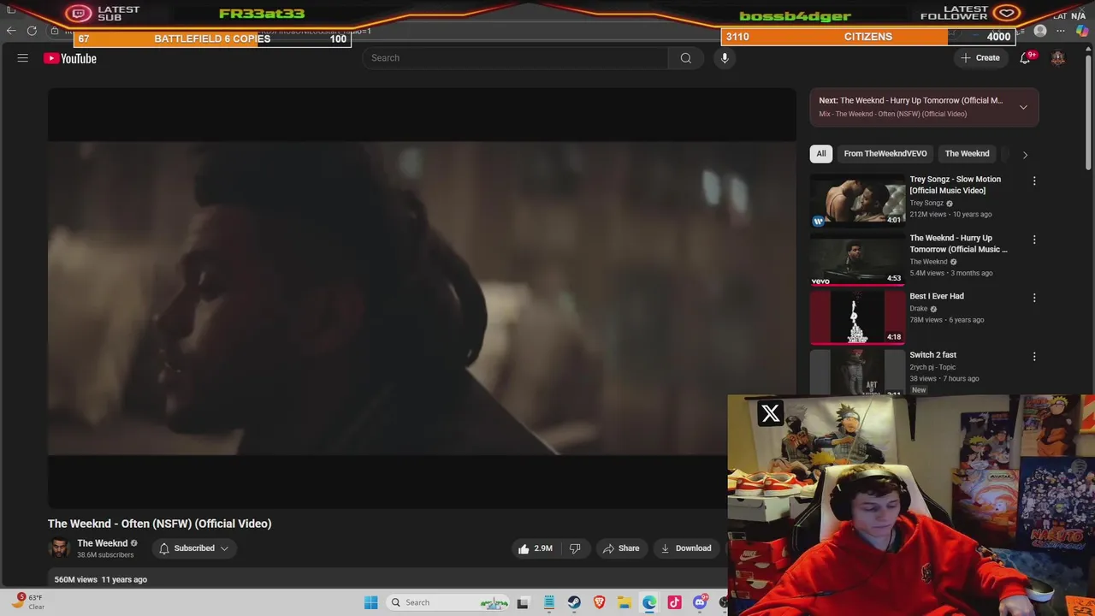Viewport: 1095px width, 616px height.
Task: Click "38.6M subscribers" text
Action: (105, 555)
